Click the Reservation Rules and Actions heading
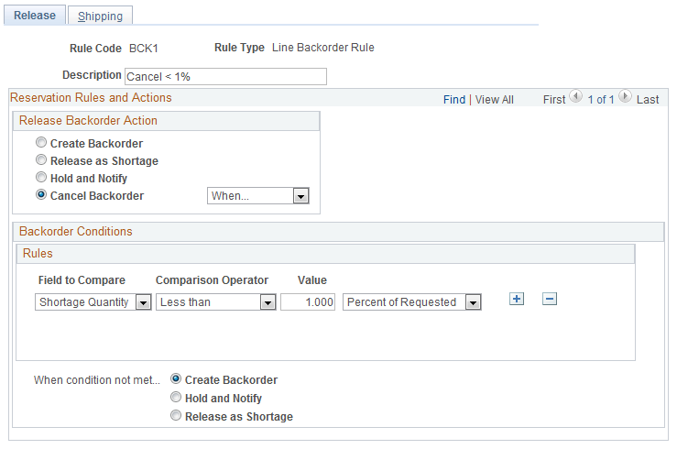The width and height of the screenshot is (677, 449). (91, 97)
